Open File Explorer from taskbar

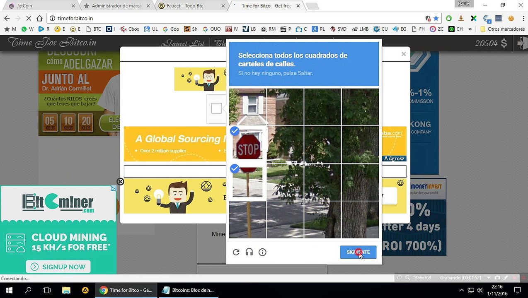click(66, 290)
